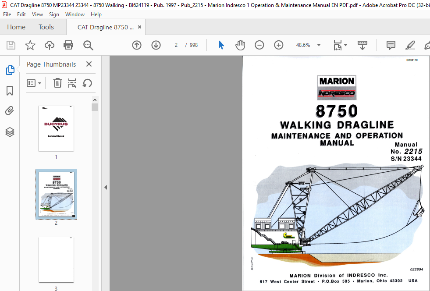
Task: Click 'WALKING DRAGLINE' title text
Action: 337,125
